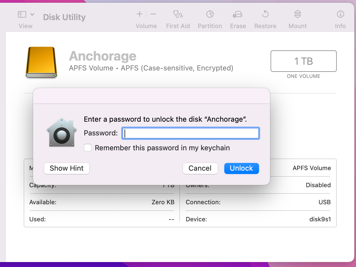Click the Mount toolbar icon
The image size is (356, 267).
[x=298, y=14]
